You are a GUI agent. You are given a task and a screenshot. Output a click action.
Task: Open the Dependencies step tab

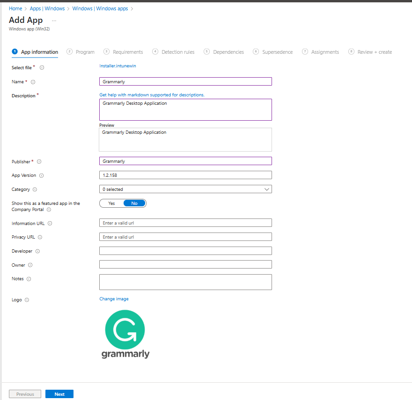pos(224,52)
